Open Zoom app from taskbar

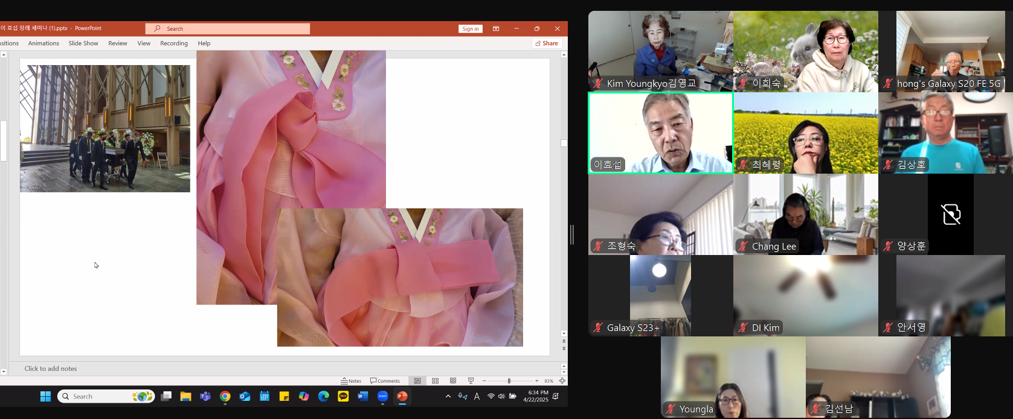point(382,396)
